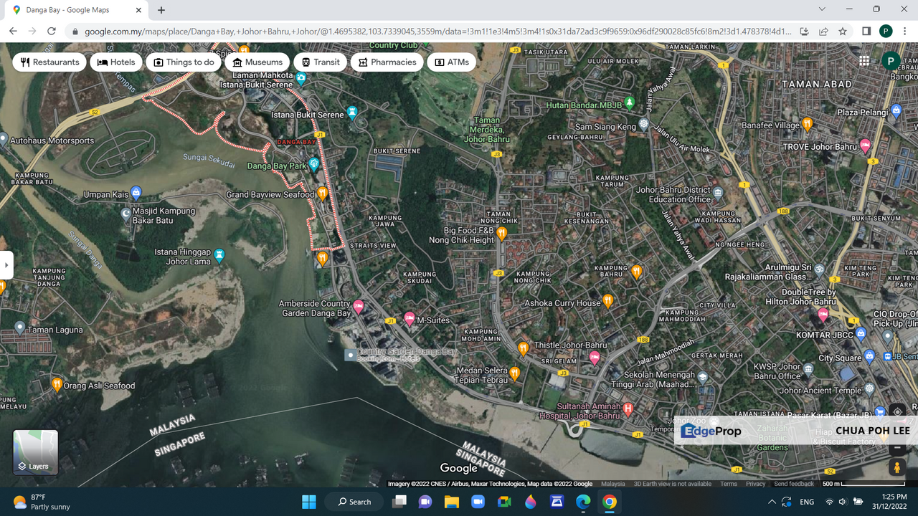Open the Layers map type switcher
The width and height of the screenshot is (918, 516).
coord(35,452)
